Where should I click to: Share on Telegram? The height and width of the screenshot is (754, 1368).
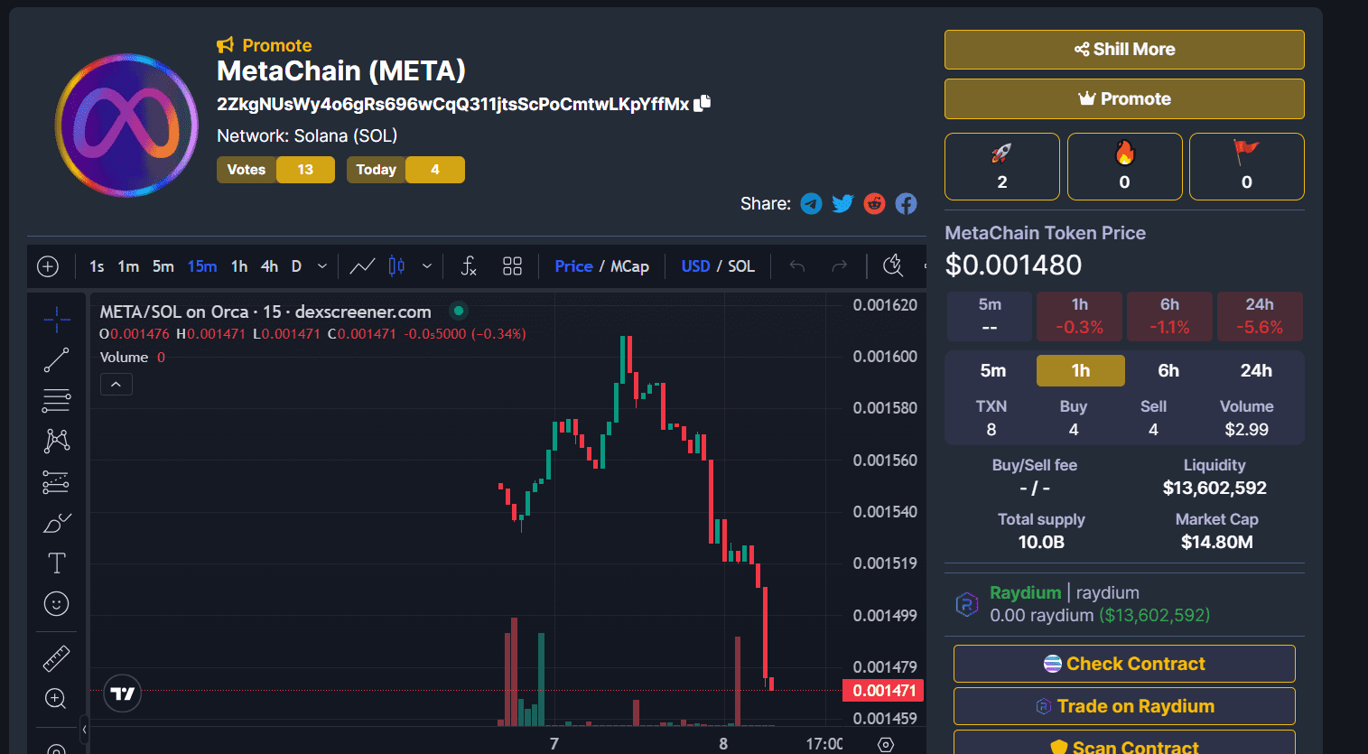(x=812, y=203)
